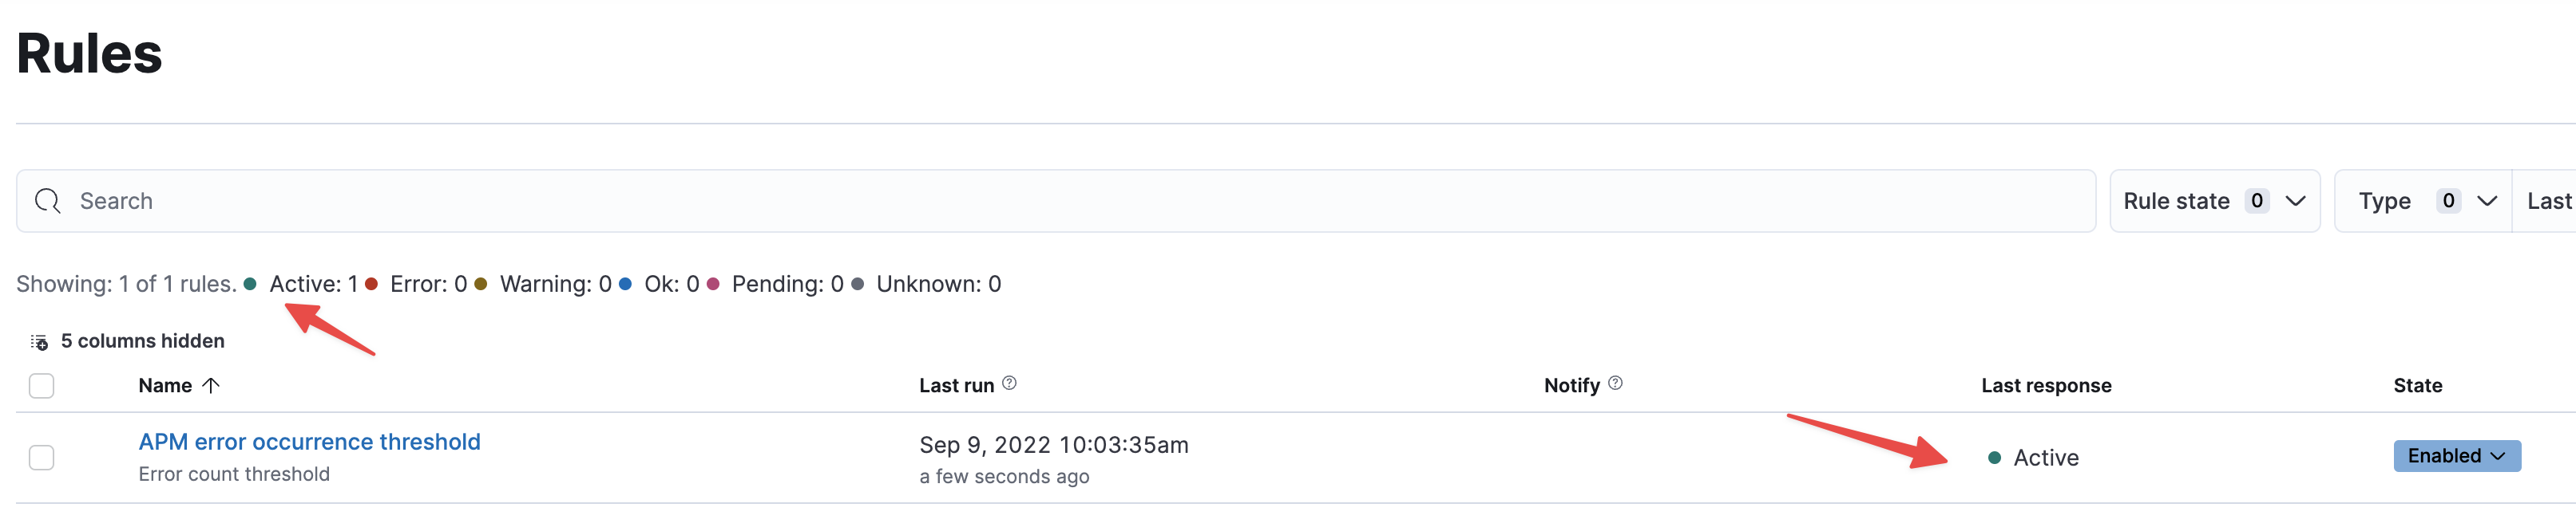The width and height of the screenshot is (2576, 531).
Task: Open the Enabled state dropdown for the rule
Action: 2456,456
